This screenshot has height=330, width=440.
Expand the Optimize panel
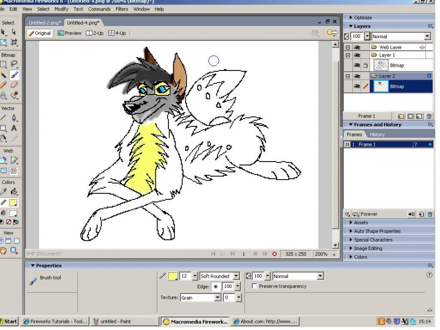(x=351, y=18)
